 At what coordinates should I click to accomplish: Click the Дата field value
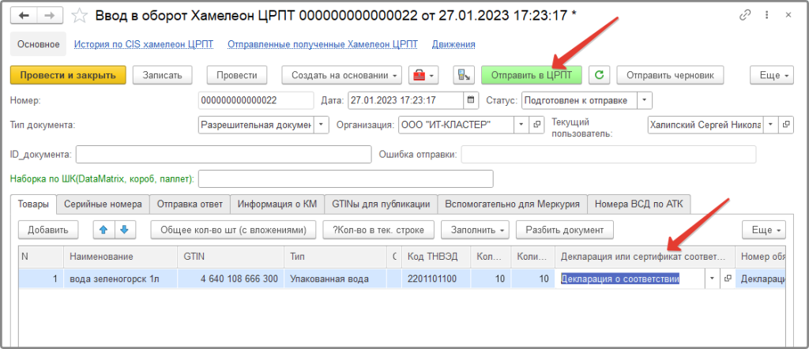(407, 100)
